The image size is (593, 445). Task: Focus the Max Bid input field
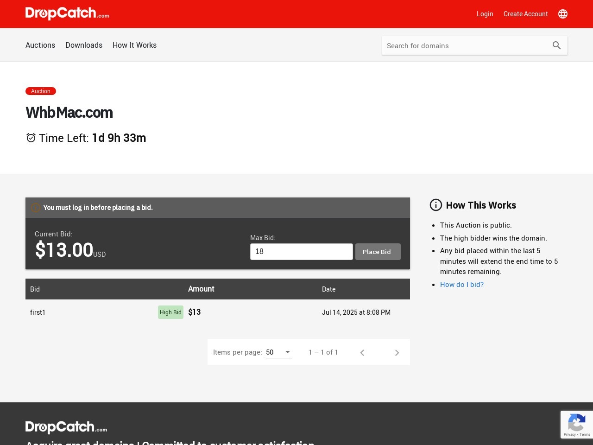tap(301, 252)
